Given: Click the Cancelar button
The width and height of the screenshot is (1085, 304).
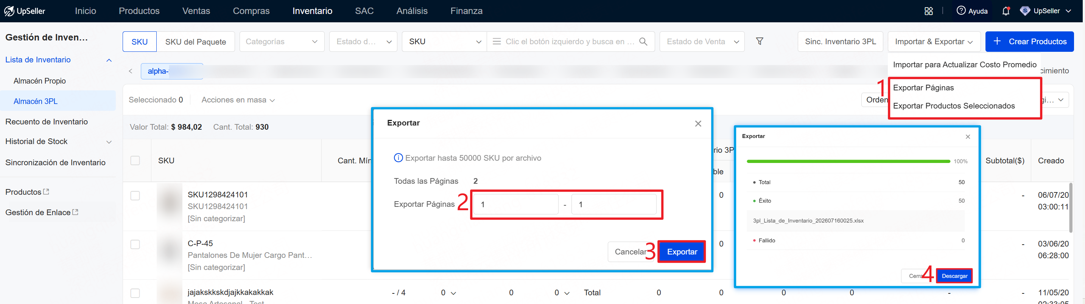Looking at the screenshot, I should [630, 251].
